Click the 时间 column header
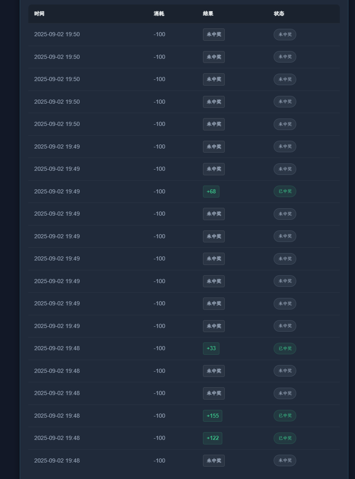Viewport: 355px width, 479px height. click(39, 14)
